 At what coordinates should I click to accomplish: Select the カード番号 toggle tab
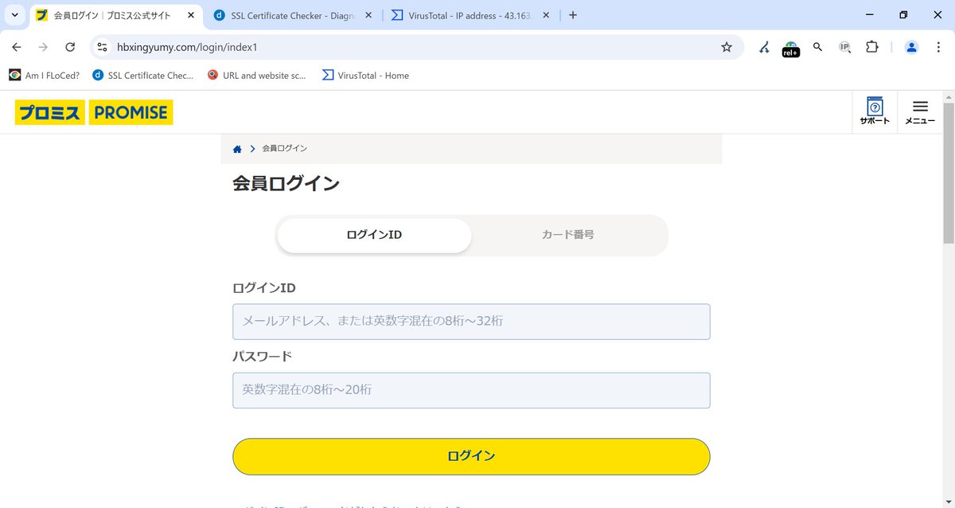(568, 235)
